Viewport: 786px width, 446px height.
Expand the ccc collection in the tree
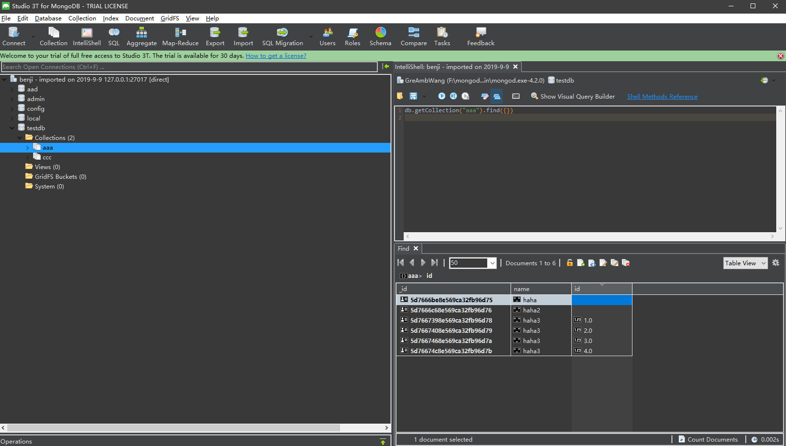click(28, 157)
